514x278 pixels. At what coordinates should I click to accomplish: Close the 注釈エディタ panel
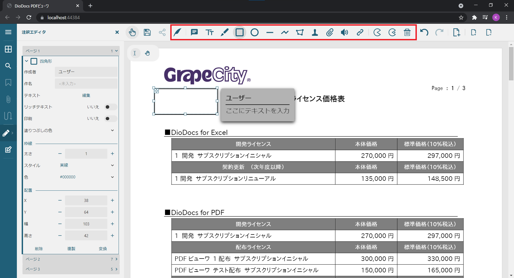[x=117, y=32]
